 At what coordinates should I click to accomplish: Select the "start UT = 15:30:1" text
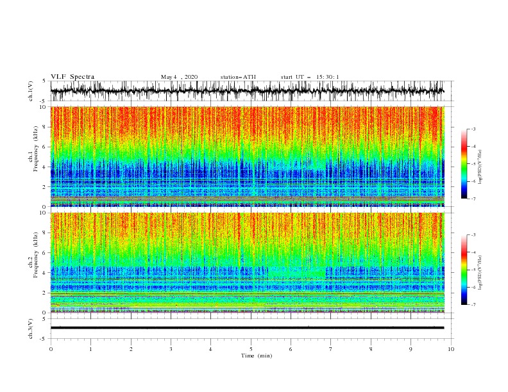coord(310,77)
